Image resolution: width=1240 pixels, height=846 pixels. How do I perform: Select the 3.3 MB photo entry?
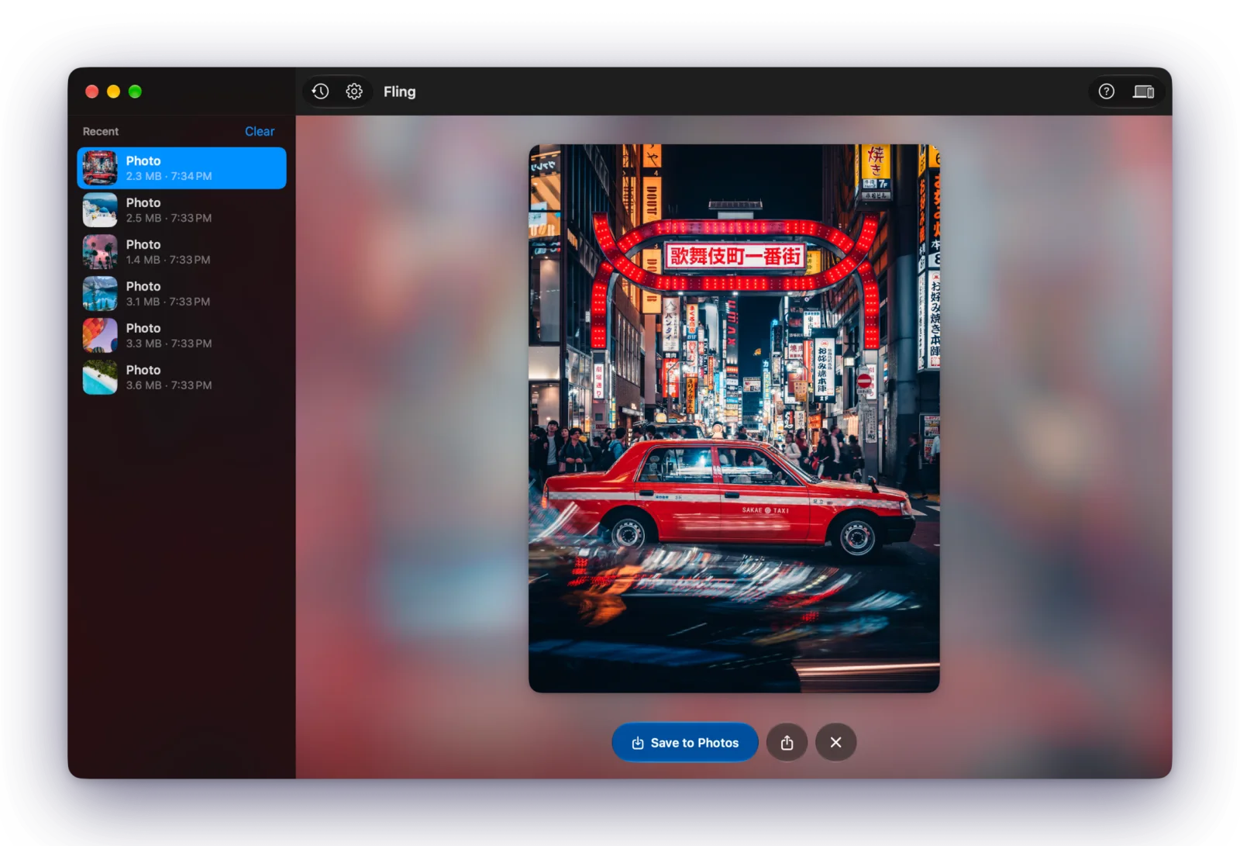tap(181, 336)
